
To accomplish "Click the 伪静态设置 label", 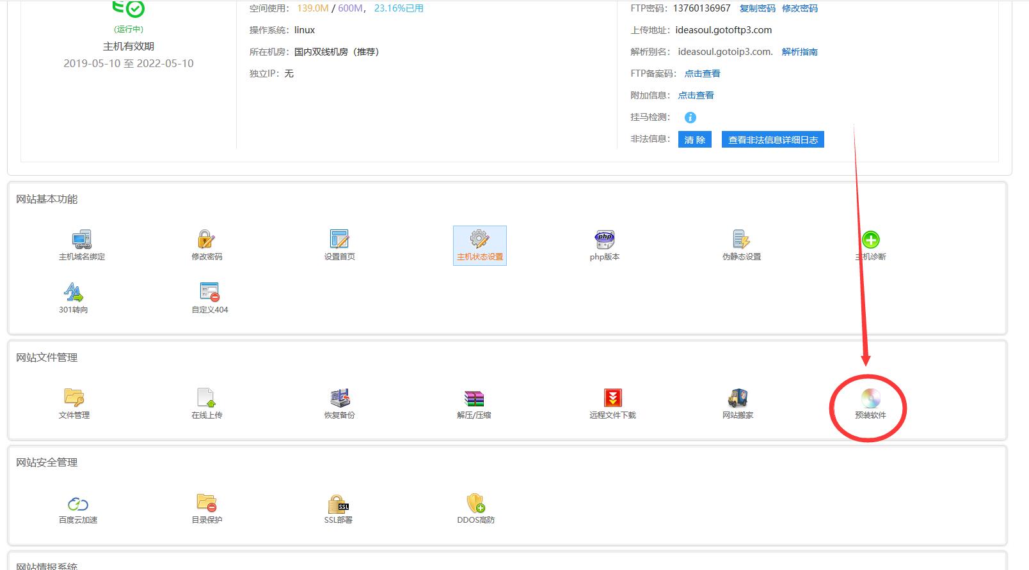I will pos(742,257).
